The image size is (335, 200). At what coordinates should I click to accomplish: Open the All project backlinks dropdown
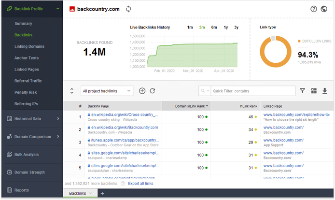[x=107, y=91]
